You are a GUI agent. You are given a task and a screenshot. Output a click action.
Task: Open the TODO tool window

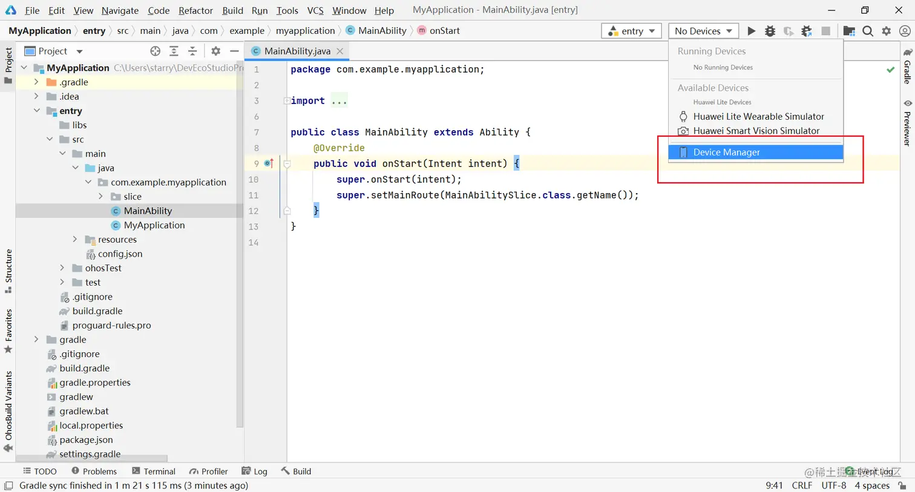pos(39,471)
